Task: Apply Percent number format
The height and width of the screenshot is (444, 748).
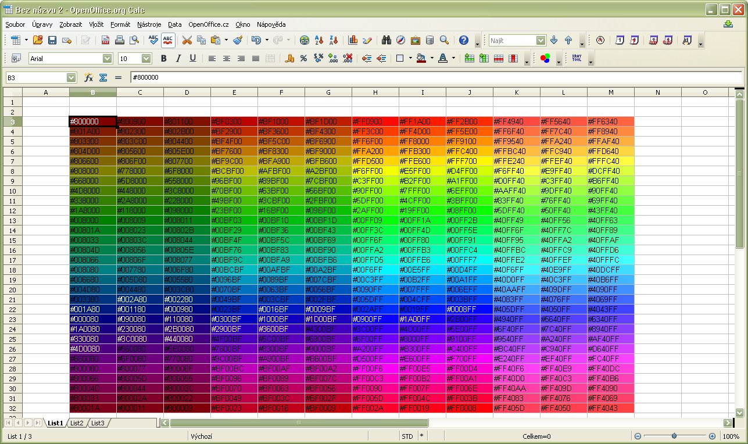Action: [x=303, y=58]
